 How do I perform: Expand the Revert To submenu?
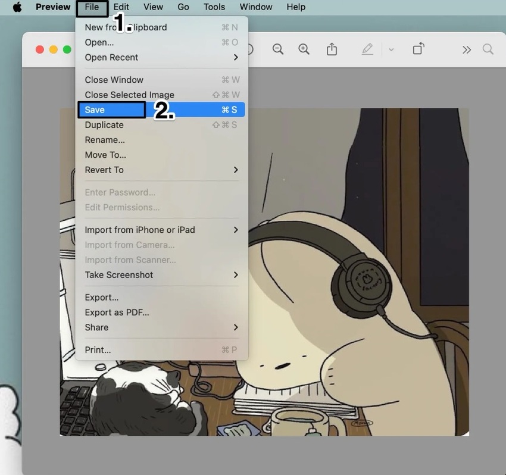click(x=161, y=170)
